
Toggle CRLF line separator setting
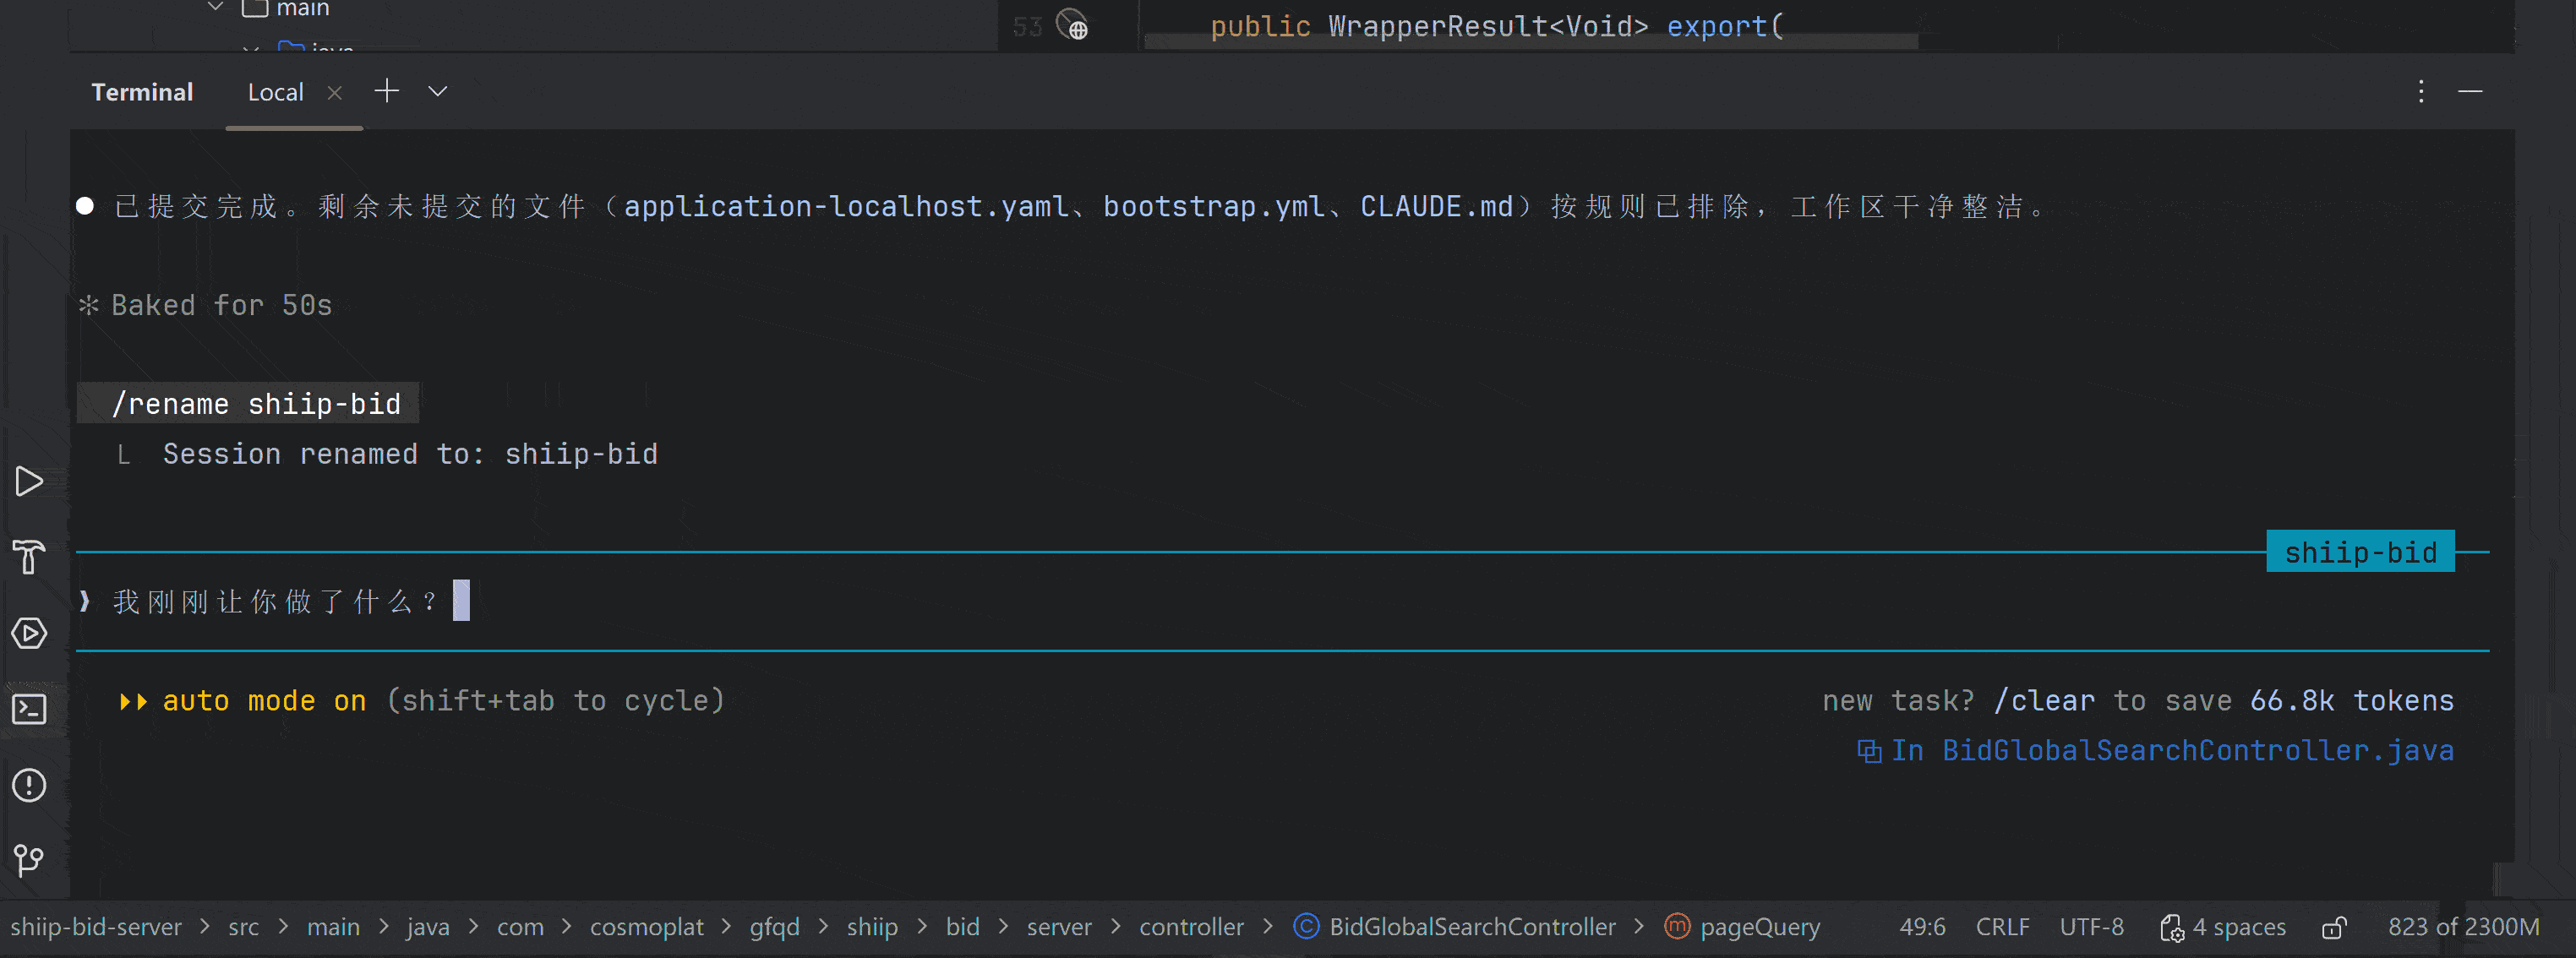(x=2002, y=927)
